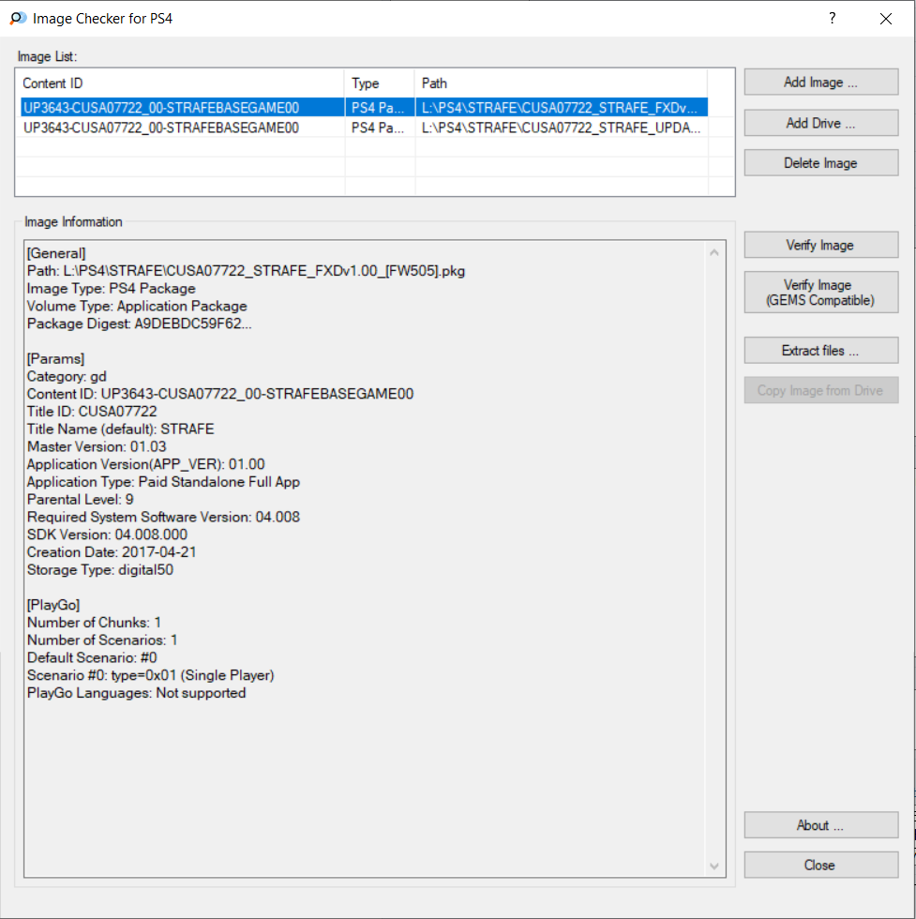Click the Storage Type: digital50 line
916x919 pixels.
coord(100,570)
